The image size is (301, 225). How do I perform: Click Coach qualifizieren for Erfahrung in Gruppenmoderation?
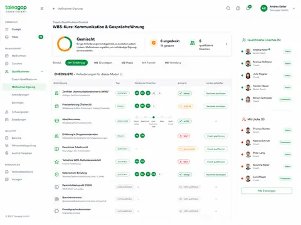pyautogui.click(x=216, y=136)
